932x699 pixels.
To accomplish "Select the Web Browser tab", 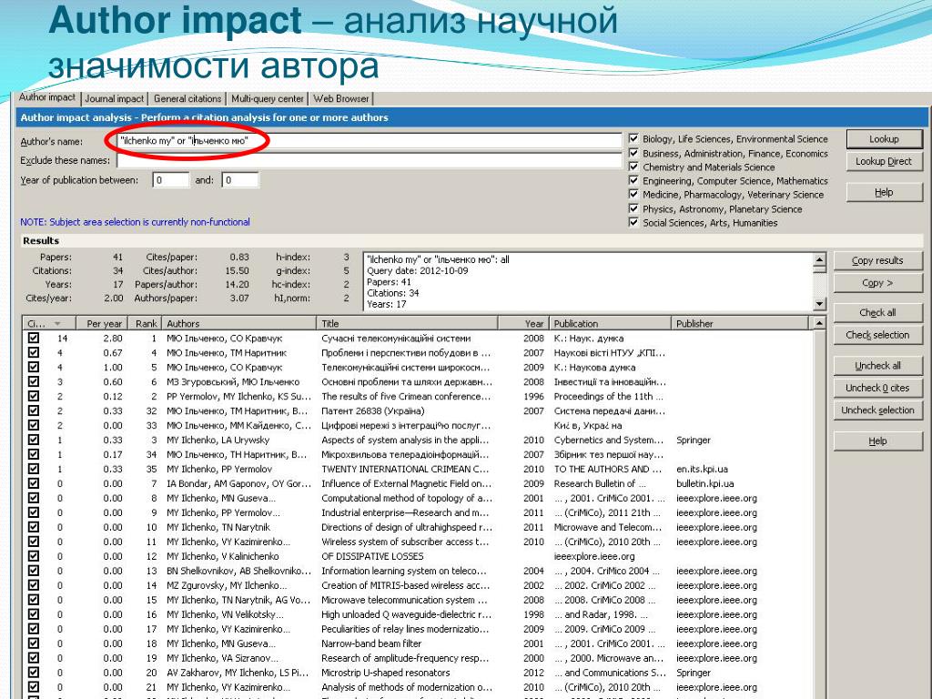I will (x=341, y=98).
